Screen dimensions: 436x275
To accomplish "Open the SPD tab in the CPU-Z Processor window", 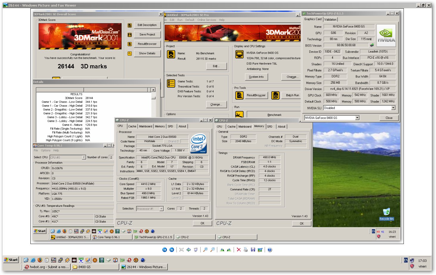I will tap(170, 126).
